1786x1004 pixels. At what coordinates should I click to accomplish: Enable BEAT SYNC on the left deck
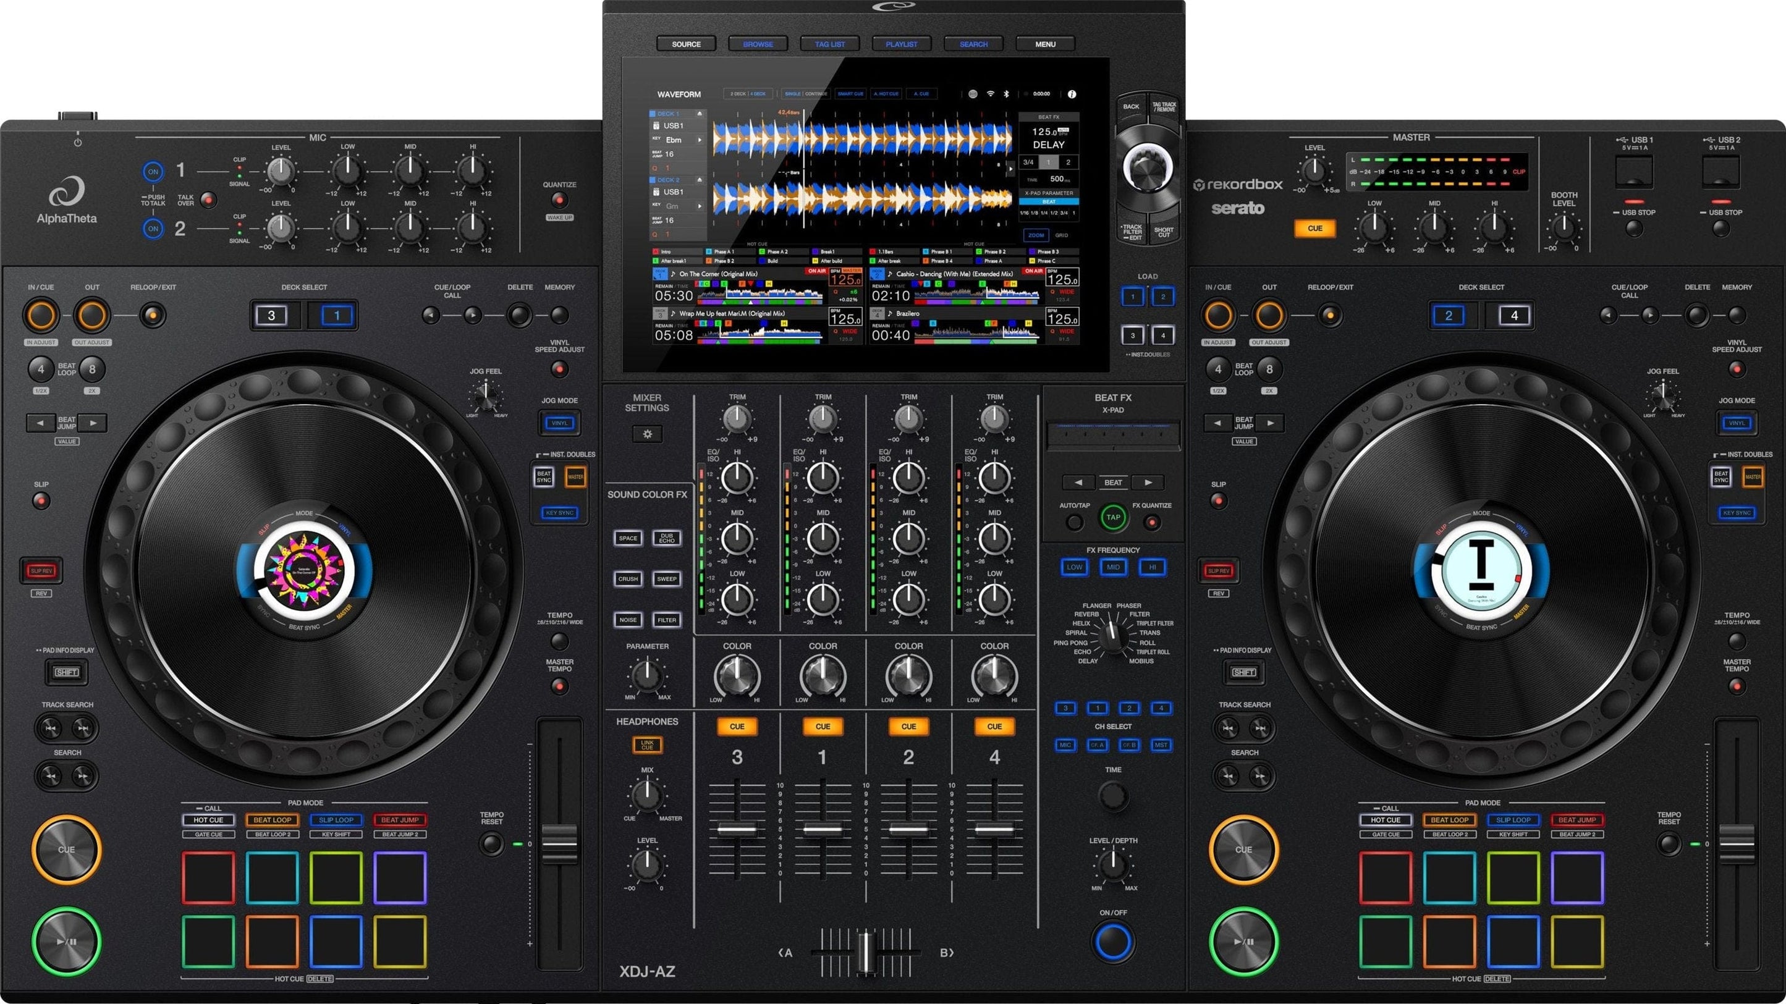[x=545, y=477]
